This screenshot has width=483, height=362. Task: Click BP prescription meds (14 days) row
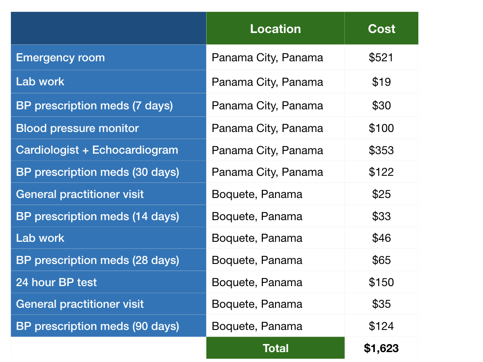pyautogui.click(x=98, y=216)
